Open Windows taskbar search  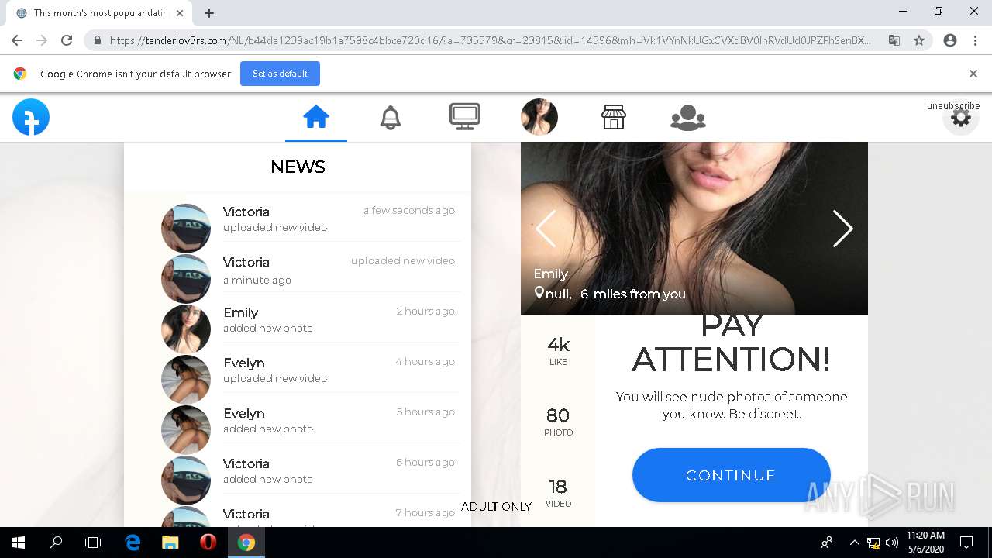click(x=56, y=542)
